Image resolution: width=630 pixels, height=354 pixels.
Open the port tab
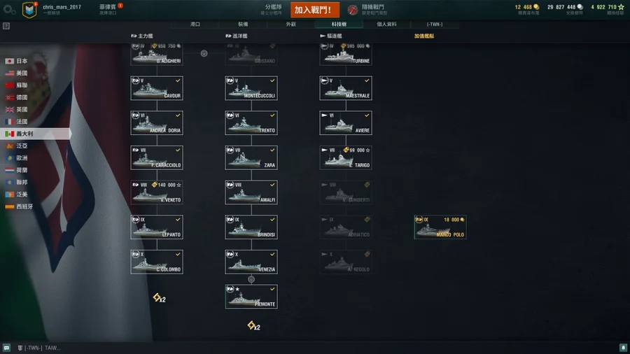coord(195,24)
